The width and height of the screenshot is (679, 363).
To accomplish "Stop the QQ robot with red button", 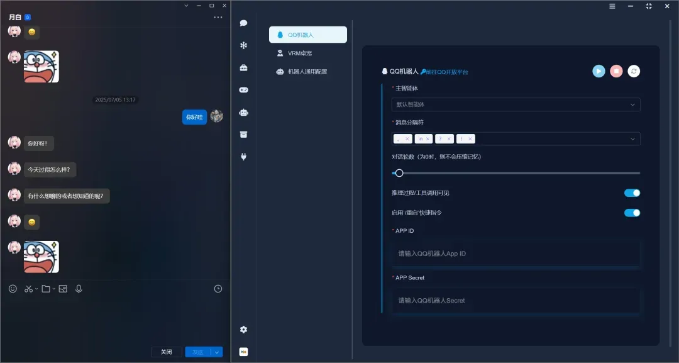I will coord(616,71).
